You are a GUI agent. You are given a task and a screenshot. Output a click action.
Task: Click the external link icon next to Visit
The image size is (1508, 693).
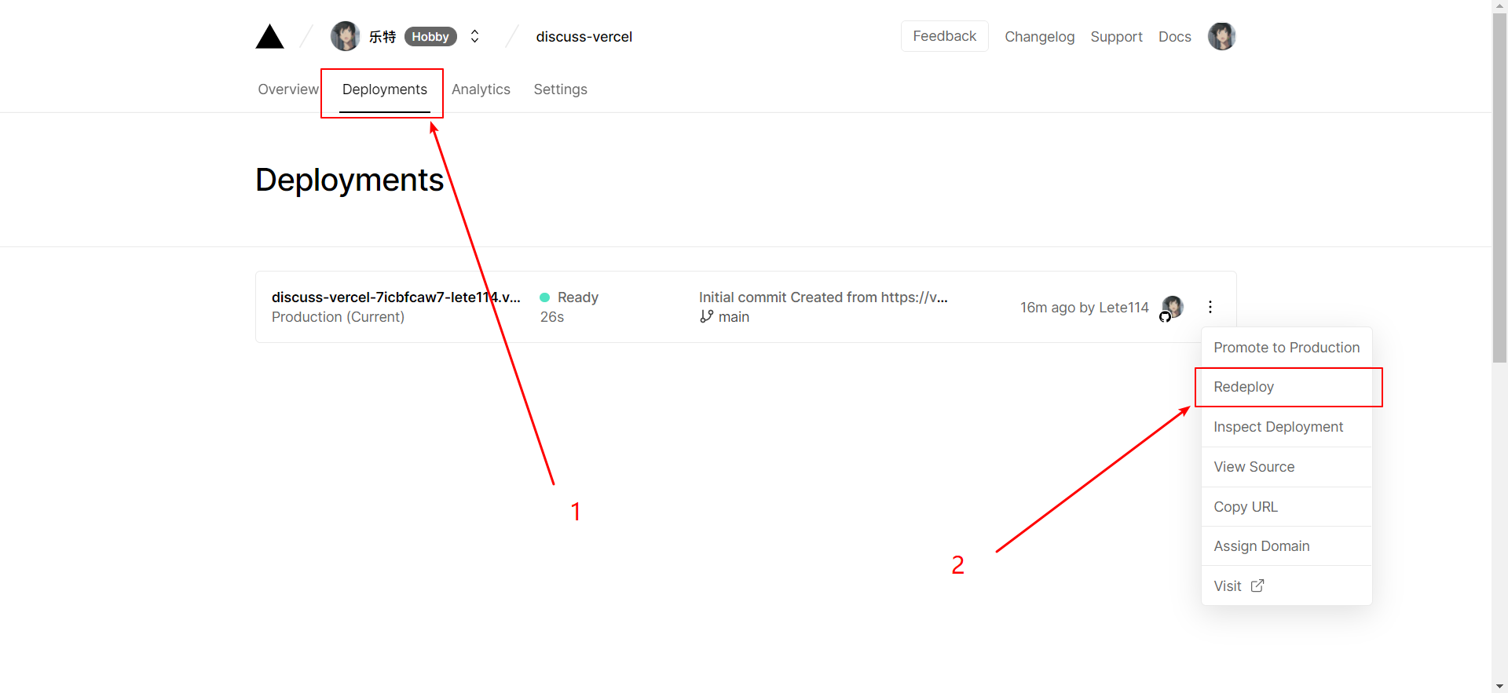(1257, 585)
